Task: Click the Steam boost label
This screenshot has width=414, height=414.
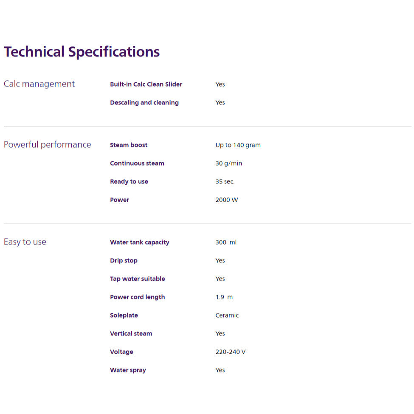Action: click(129, 145)
